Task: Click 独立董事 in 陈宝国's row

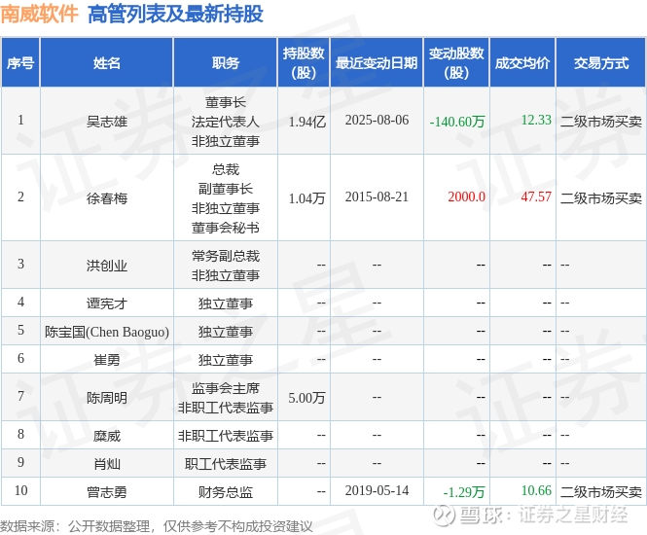Action: click(226, 332)
